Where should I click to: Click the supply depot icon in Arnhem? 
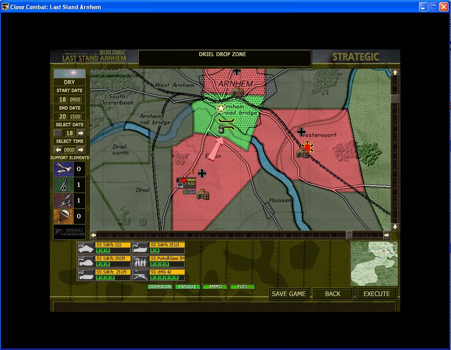238,92
